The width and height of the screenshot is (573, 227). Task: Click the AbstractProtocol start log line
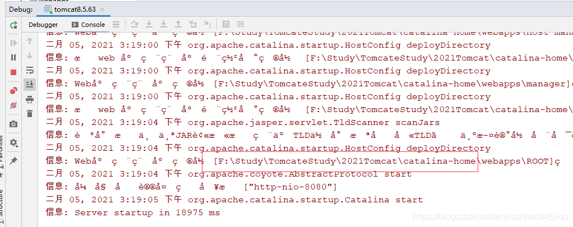pos(229,174)
